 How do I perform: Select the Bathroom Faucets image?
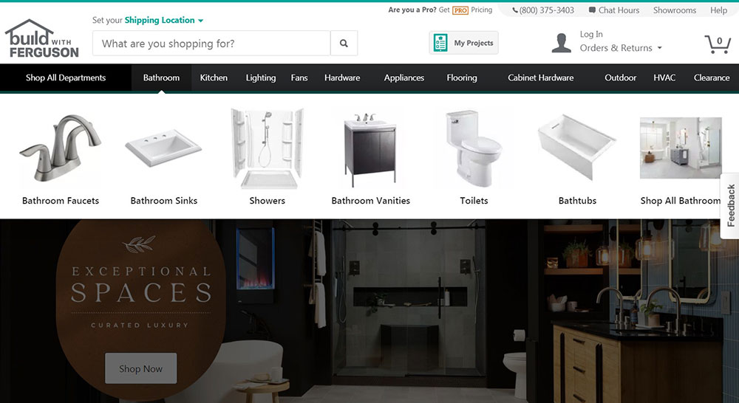(x=61, y=148)
